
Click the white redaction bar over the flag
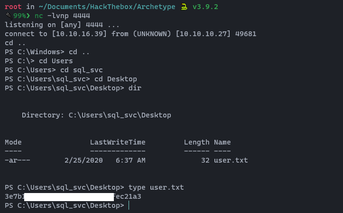click(x=68, y=196)
